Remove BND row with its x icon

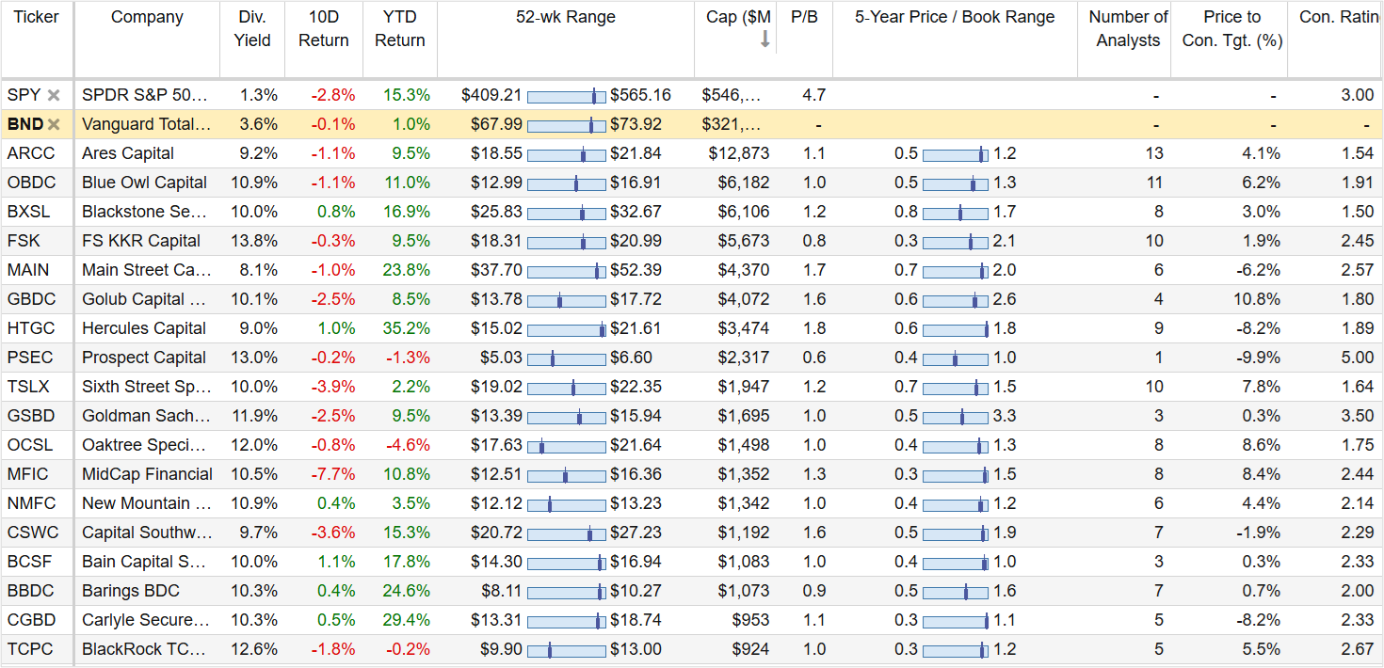pyautogui.click(x=54, y=124)
